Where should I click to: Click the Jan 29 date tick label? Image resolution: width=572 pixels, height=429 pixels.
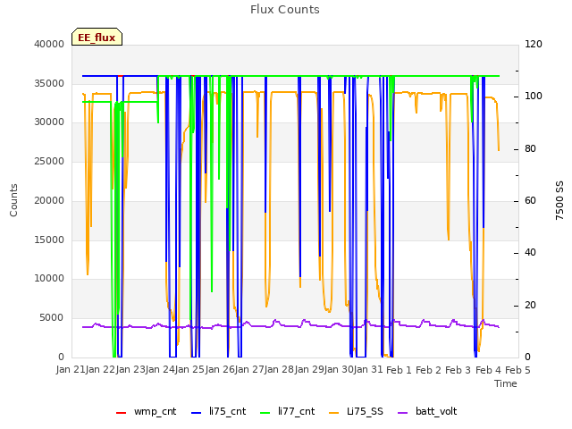pyautogui.click(x=309, y=369)
